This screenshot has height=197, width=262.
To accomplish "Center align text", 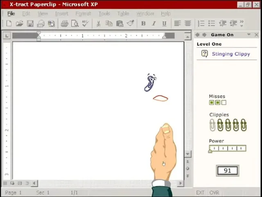I will (x=188, y=23).
